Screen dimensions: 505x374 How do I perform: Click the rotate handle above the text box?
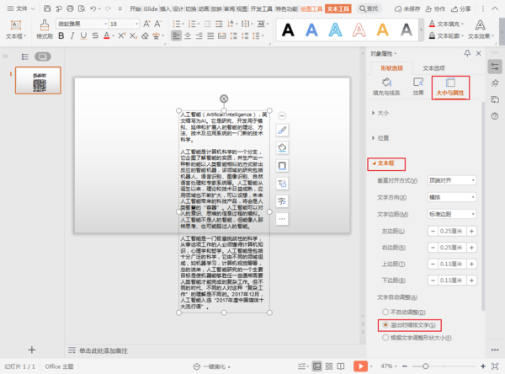pyautogui.click(x=223, y=99)
